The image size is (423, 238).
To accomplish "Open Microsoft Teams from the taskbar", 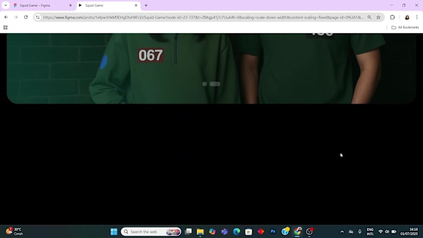I will (224, 232).
